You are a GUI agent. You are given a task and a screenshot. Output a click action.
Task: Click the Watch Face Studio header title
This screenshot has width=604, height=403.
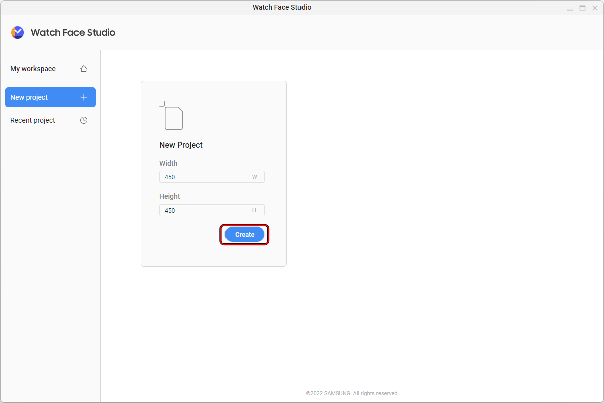tap(73, 32)
